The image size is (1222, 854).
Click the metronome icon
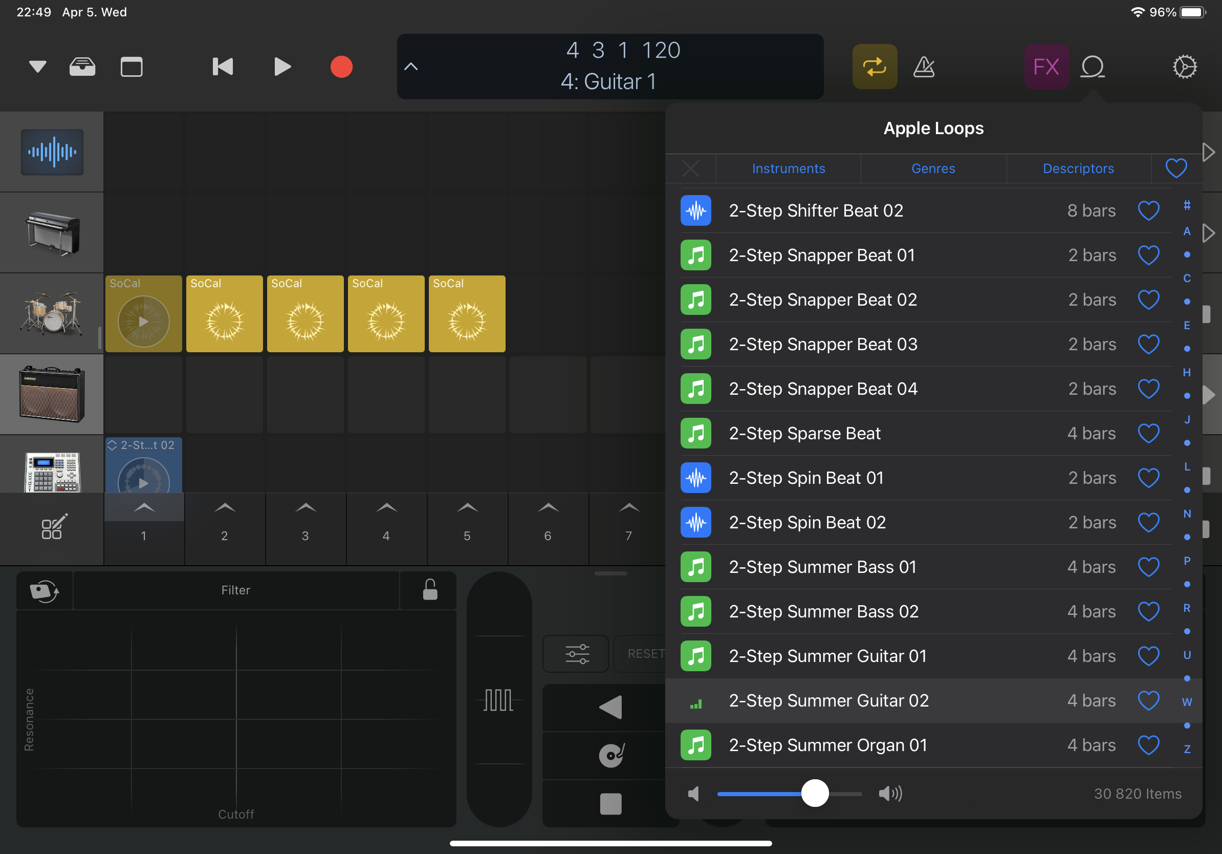pos(924,67)
